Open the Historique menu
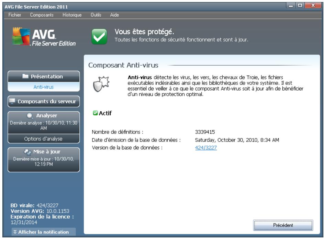Screen dimensions: 324x238 click(72, 15)
